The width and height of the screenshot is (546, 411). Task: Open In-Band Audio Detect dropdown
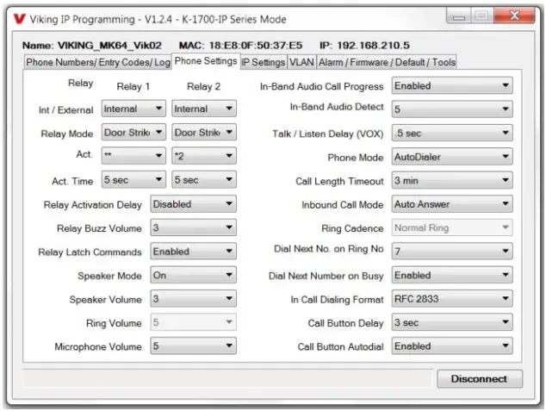452,109
